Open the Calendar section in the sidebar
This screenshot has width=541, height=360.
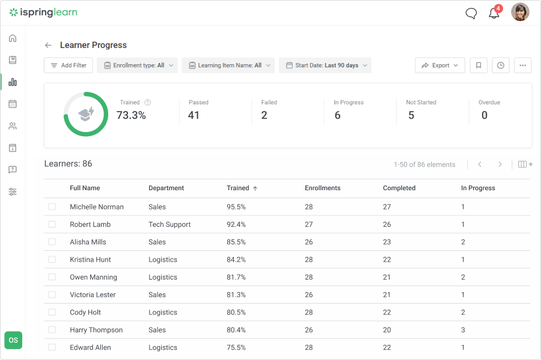pos(12,104)
